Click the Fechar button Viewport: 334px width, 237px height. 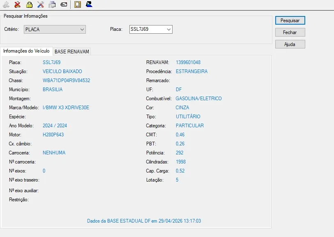(x=290, y=32)
